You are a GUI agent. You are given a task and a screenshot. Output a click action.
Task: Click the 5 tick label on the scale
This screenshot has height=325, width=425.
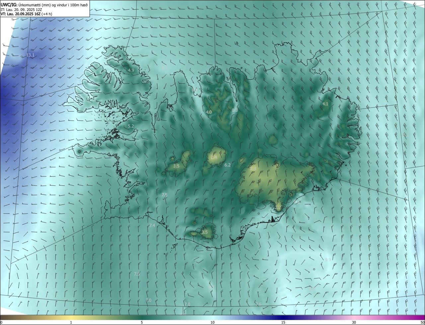[x=142, y=323]
